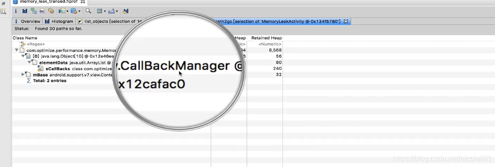Screen dimensions: 495x167
Task: Switch to the Overview tab
Action: point(27,21)
